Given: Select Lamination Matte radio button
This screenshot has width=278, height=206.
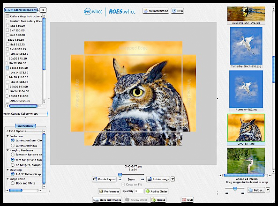Looking at the screenshot, I should 13,146.
